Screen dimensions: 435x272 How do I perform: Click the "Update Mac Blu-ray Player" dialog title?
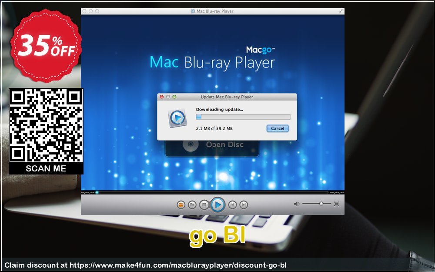(227, 97)
